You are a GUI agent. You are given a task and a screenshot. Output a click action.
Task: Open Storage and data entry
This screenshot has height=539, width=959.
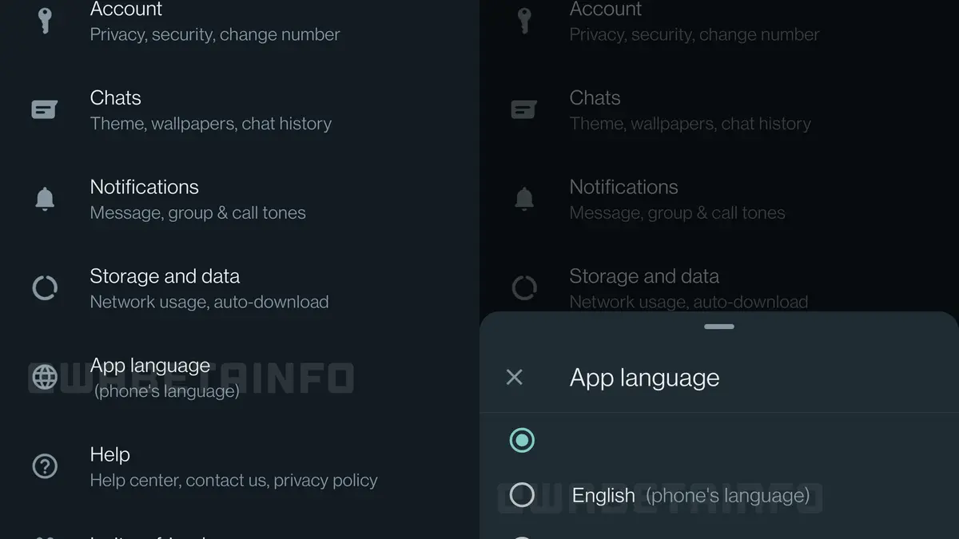[240, 288]
